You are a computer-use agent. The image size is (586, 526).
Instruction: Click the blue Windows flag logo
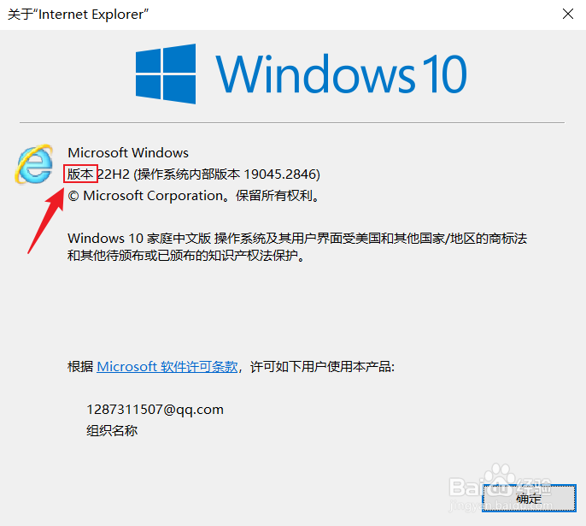[166, 74]
